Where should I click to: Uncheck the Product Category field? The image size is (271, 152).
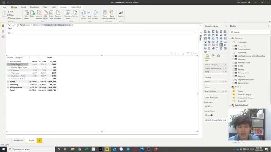(x=234, y=95)
